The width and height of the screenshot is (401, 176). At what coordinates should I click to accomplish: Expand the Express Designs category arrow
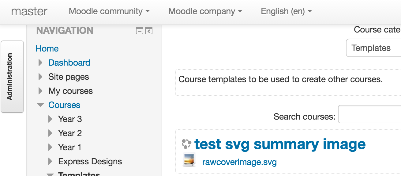(x=50, y=161)
